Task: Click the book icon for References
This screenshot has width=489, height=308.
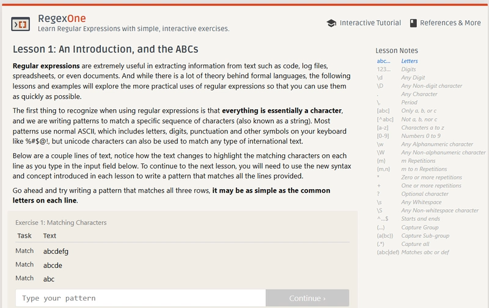Action: tap(413, 23)
